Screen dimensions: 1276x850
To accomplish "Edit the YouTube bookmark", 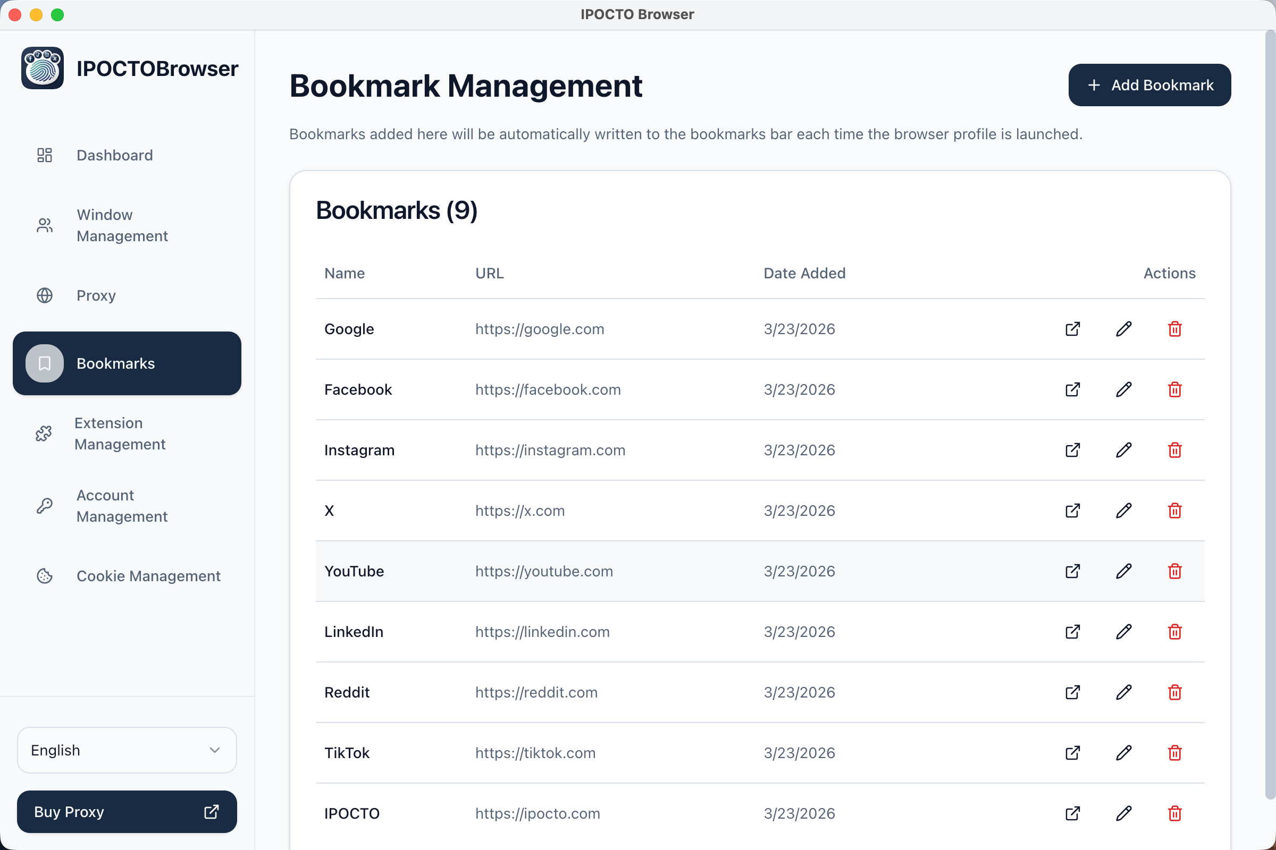I will 1123,572.
